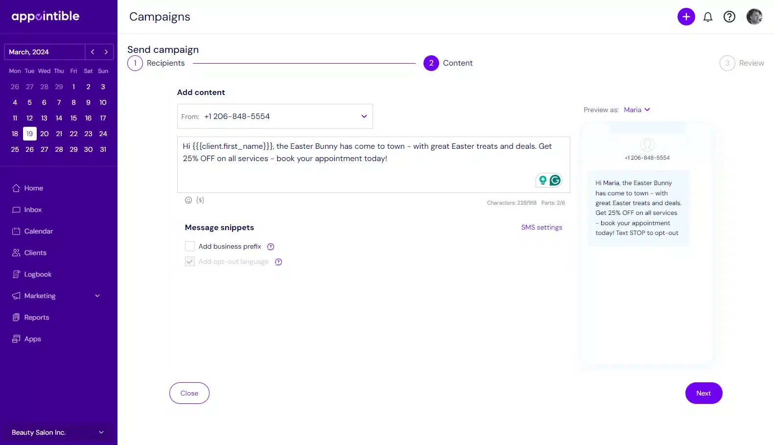Click the Close button

189,393
